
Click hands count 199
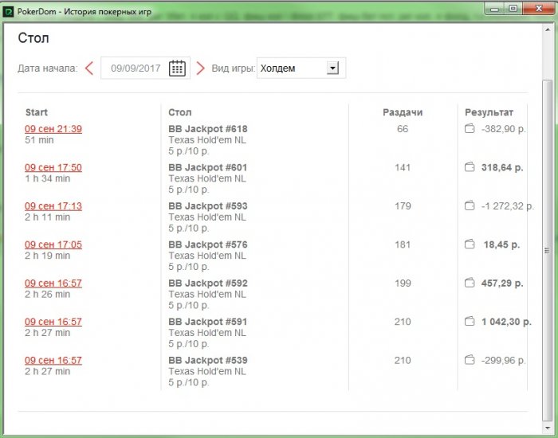click(x=403, y=283)
